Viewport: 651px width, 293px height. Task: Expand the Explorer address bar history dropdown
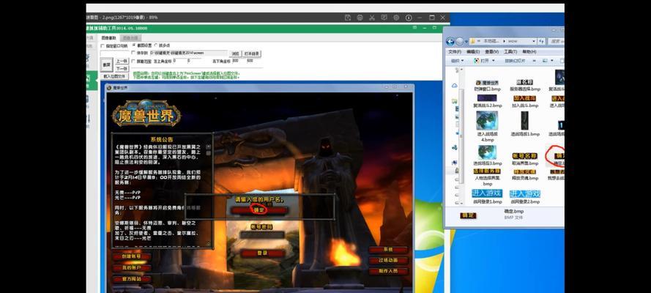[533, 42]
